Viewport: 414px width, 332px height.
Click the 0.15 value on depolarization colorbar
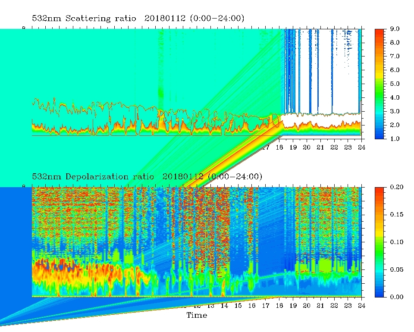[397, 214]
